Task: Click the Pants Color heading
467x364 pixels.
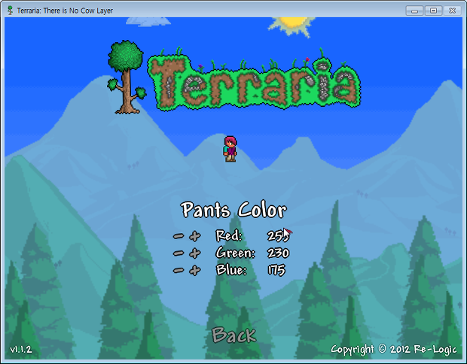Action: 233,210
